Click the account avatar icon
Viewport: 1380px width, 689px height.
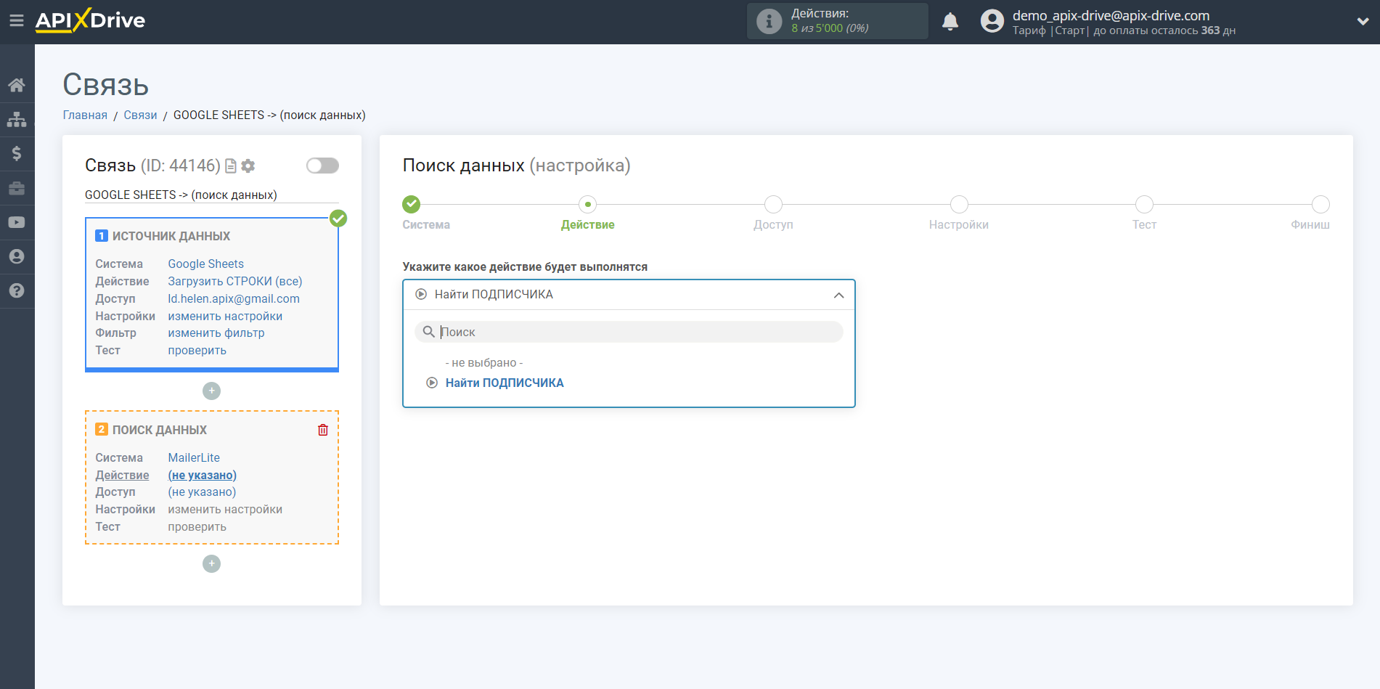coord(992,21)
